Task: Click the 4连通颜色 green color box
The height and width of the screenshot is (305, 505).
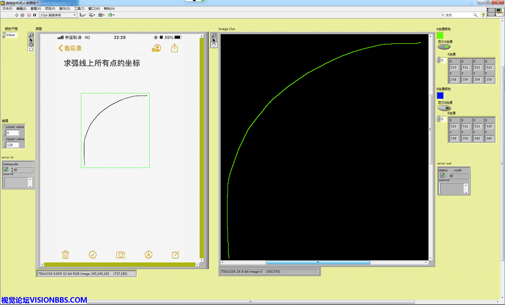Action: 440,35
